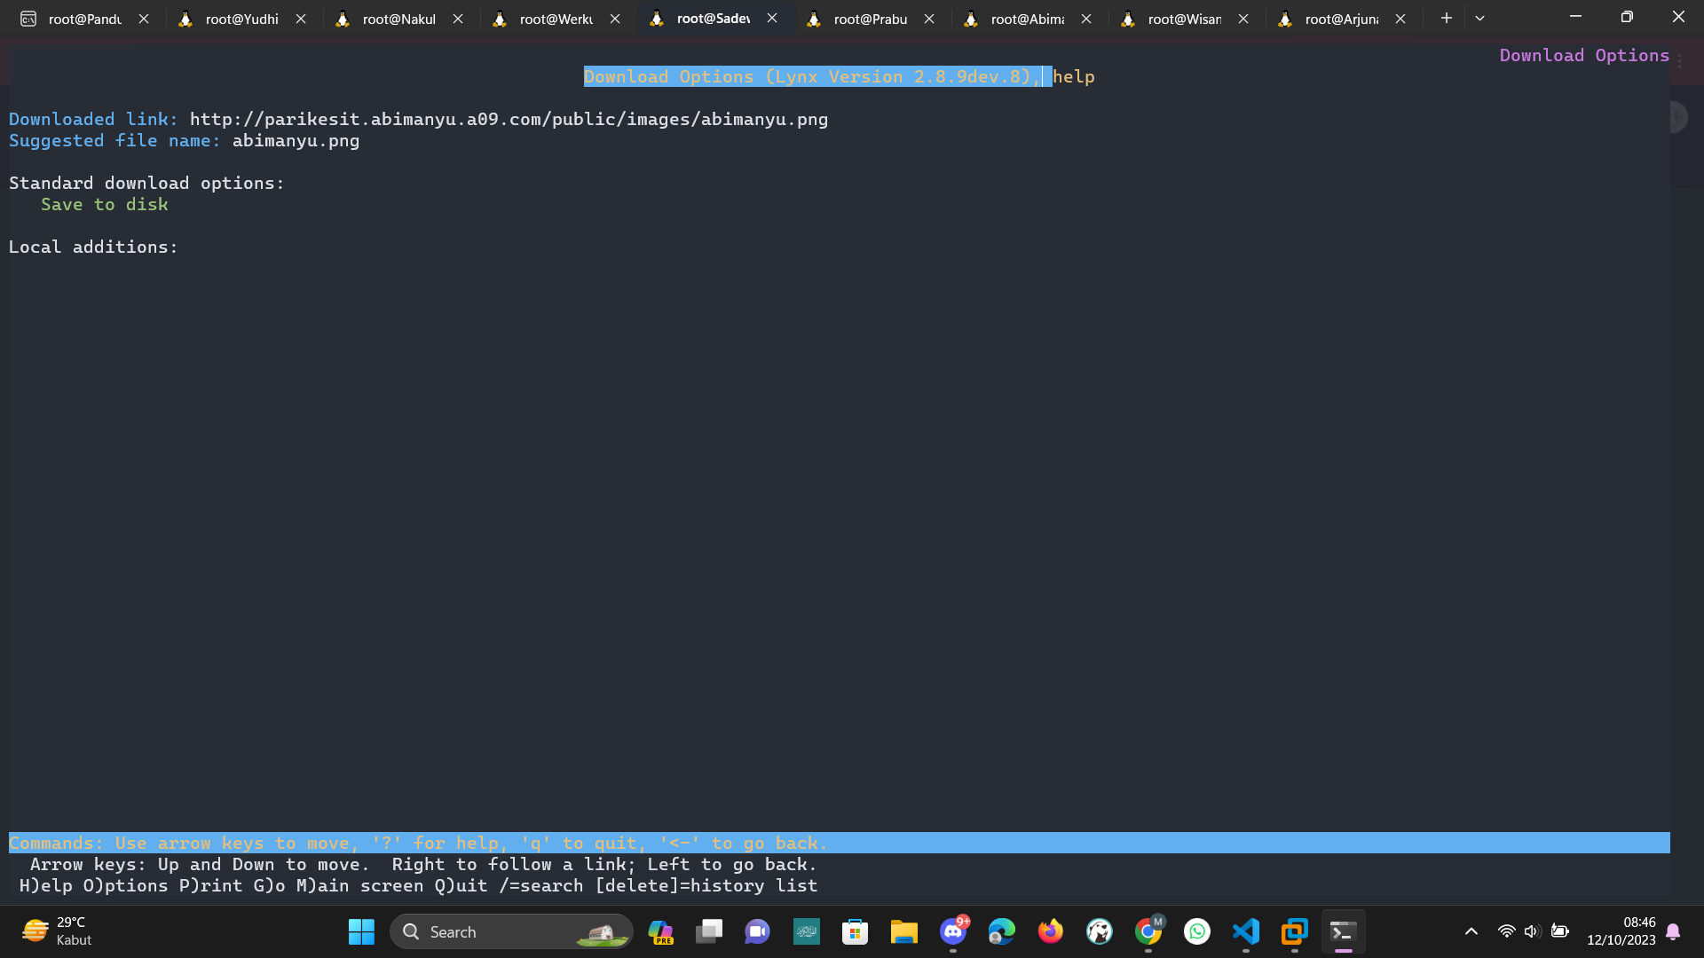
Task: Open Discord from the taskbar
Action: pyautogui.click(x=953, y=931)
